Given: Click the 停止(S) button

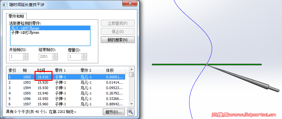Looking at the screenshot, I should [117, 31].
